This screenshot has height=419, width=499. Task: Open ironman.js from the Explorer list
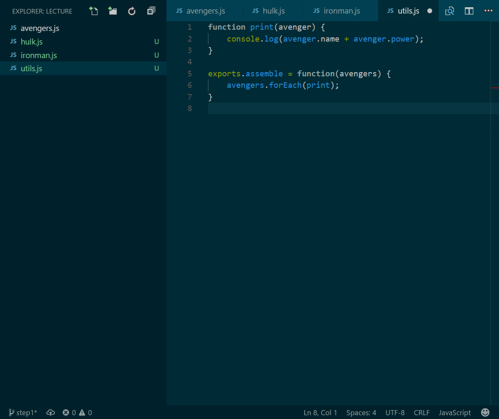[x=83, y=55]
